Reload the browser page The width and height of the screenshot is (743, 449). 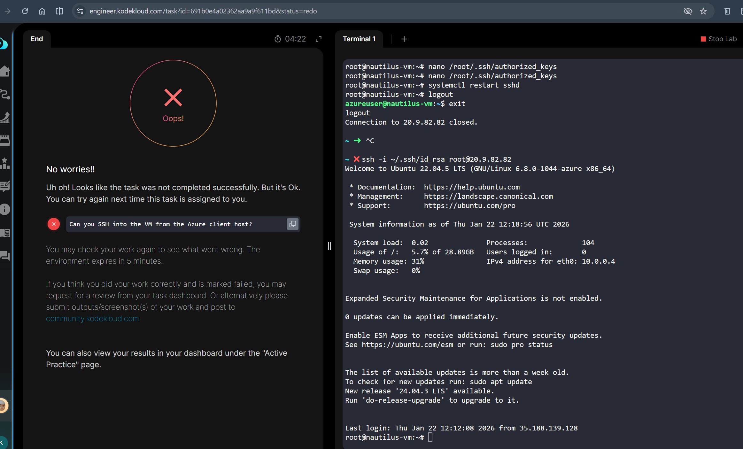tap(25, 11)
